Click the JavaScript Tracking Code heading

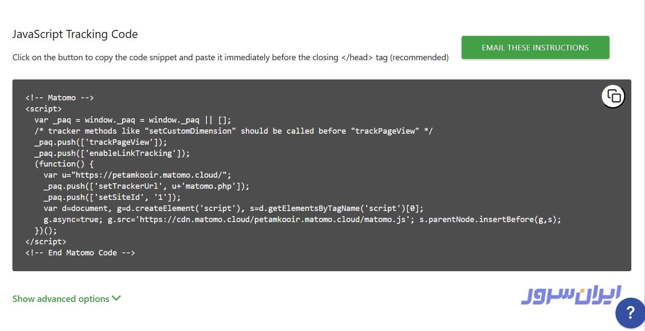click(75, 34)
